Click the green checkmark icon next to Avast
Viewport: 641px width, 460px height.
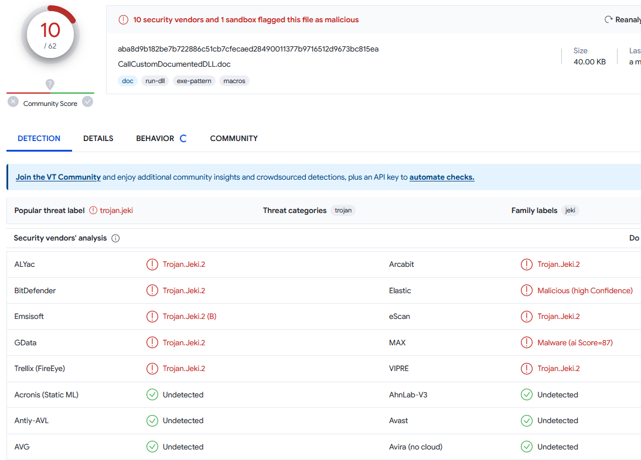[526, 420]
